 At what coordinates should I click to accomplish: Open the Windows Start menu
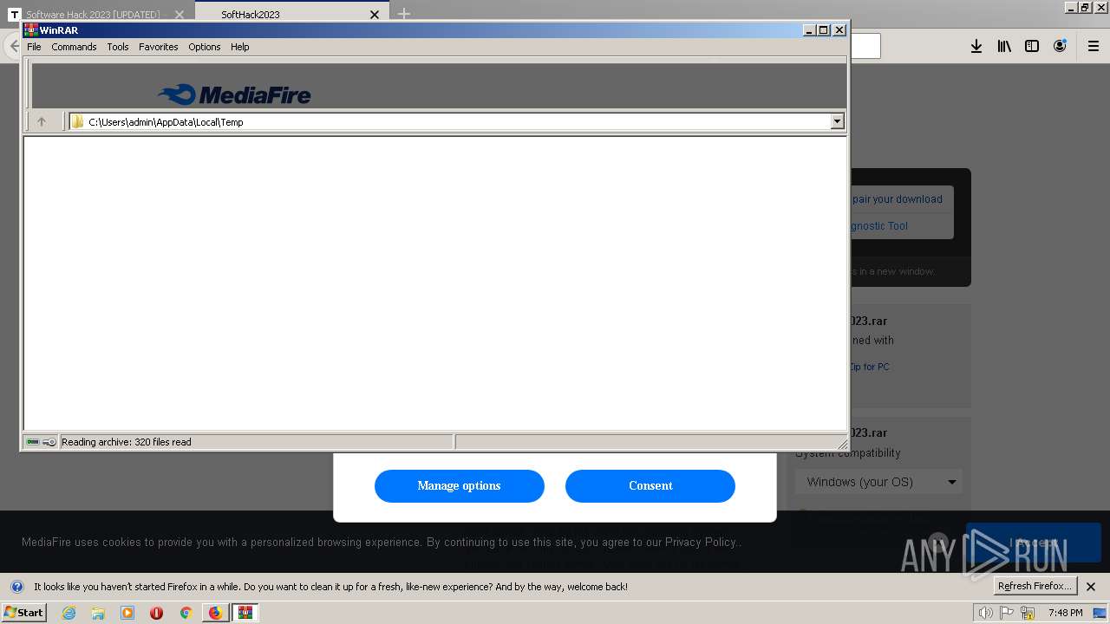23,612
